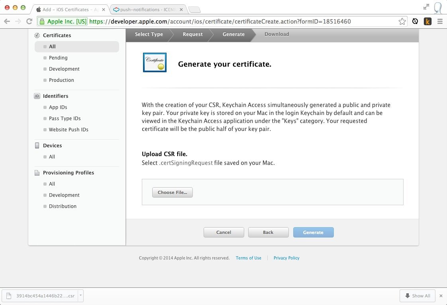This screenshot has width=447, height=305.
Task: Close the downloads bar with the X
Action: coord(441,296)
